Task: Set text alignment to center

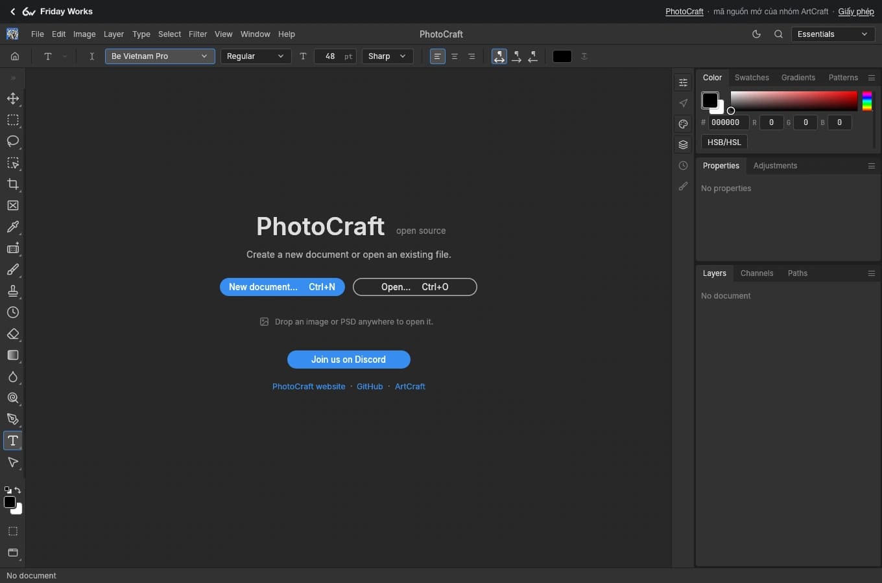Action: pos(455,56)
